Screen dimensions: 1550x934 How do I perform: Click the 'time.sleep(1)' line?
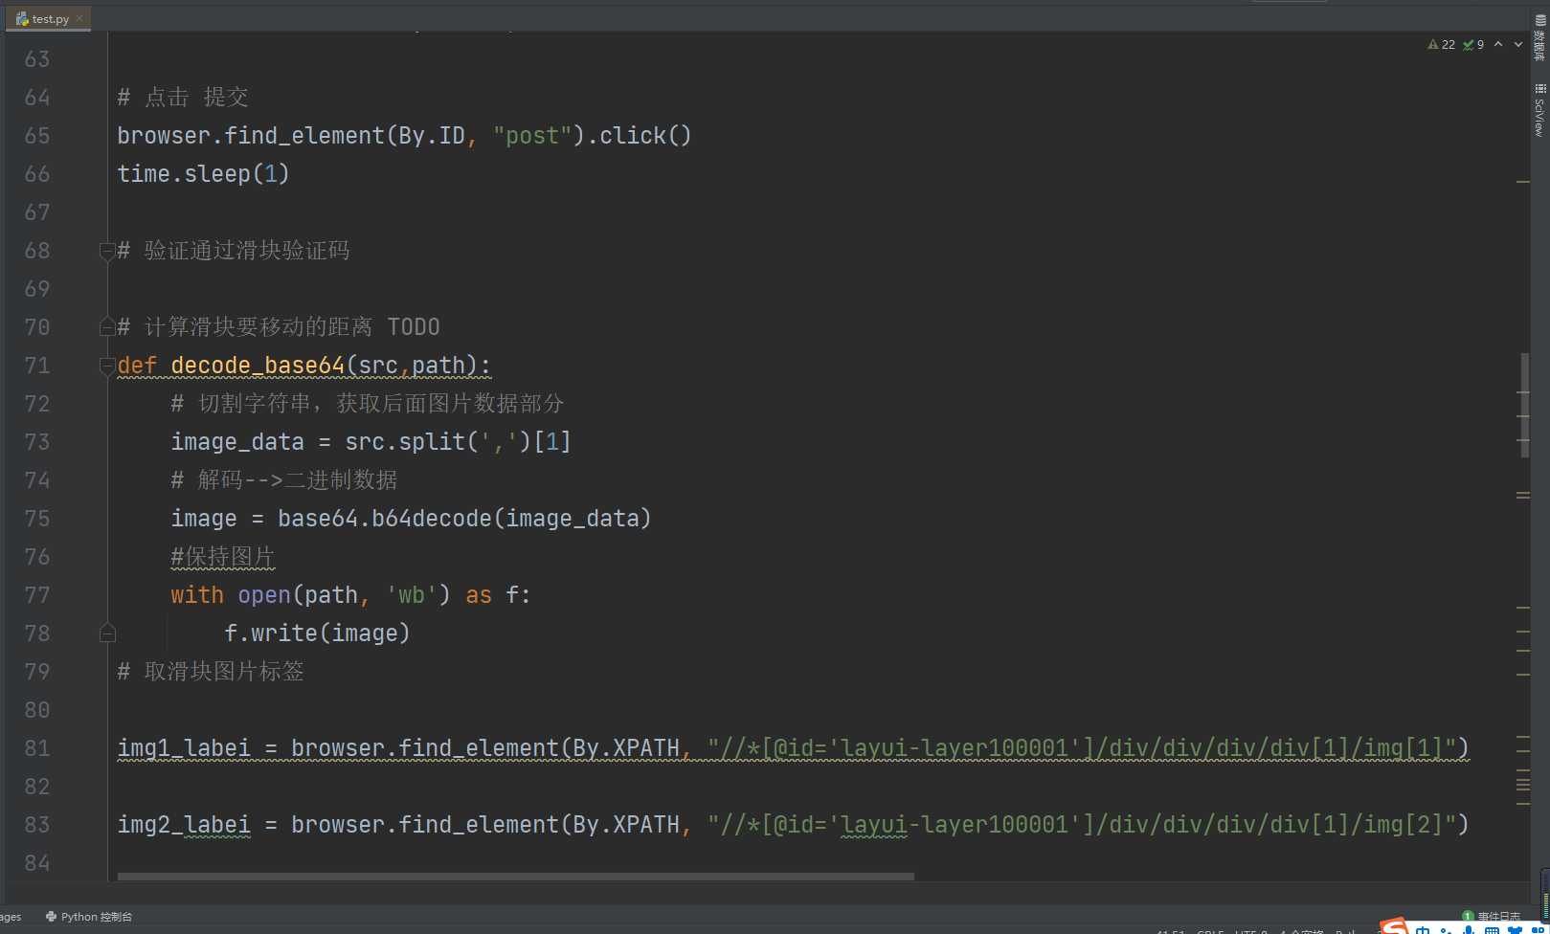coord(203,174)
